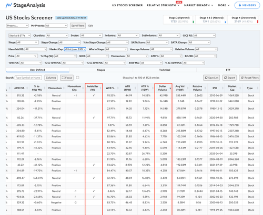The width and height of the screenshot is (263, 215).
Task: Expand the Industry filter dropdown
Action: 128,36
